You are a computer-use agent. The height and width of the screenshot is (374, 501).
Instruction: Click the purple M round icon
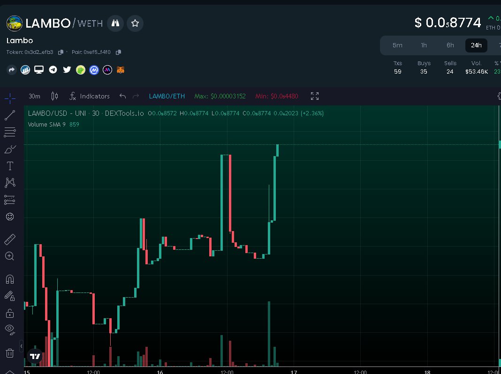tap(107, 70)
